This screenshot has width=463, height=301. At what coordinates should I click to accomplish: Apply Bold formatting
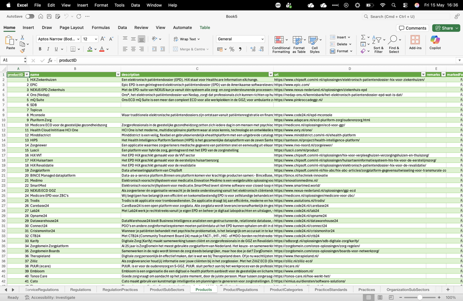[40, 49]
